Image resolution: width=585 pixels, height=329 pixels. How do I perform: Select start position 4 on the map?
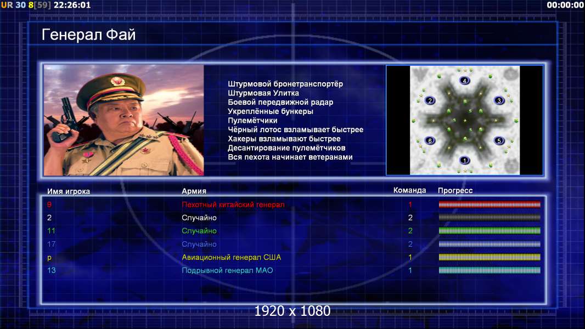464,81
